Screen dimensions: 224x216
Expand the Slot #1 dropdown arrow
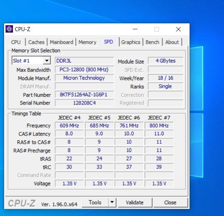[47, 61]
